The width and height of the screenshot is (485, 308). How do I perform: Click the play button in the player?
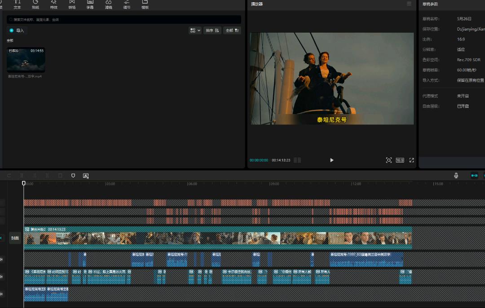coord(331,160)
